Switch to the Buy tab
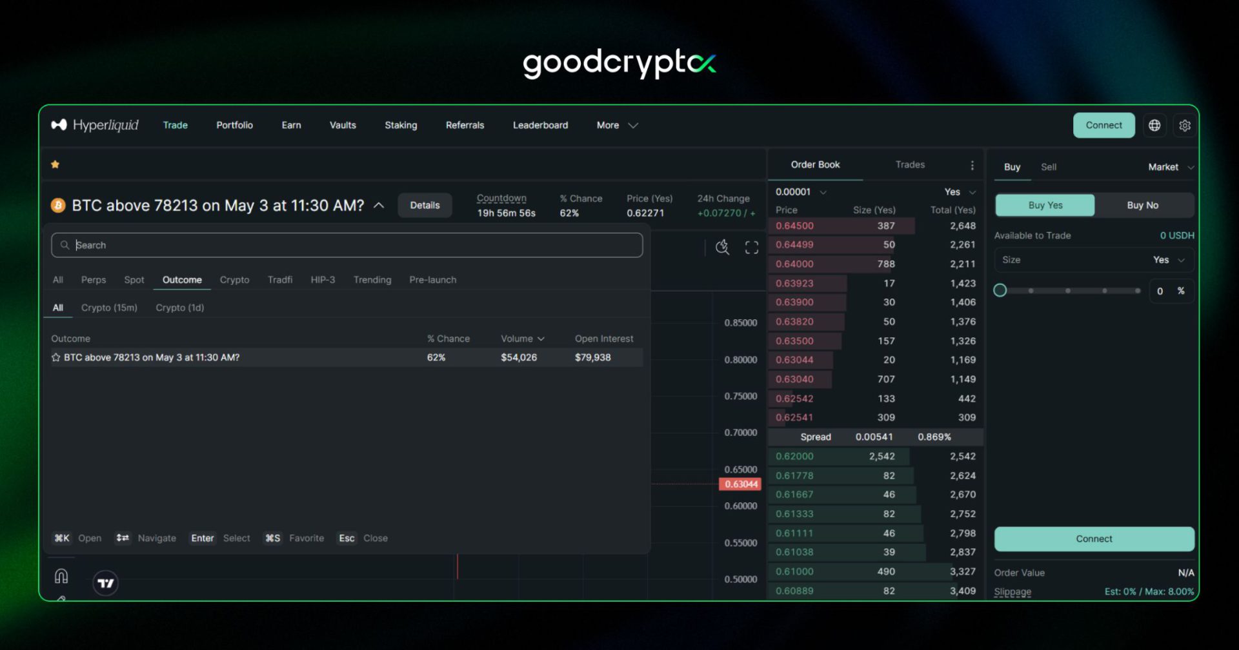 tap(1012, 167)
